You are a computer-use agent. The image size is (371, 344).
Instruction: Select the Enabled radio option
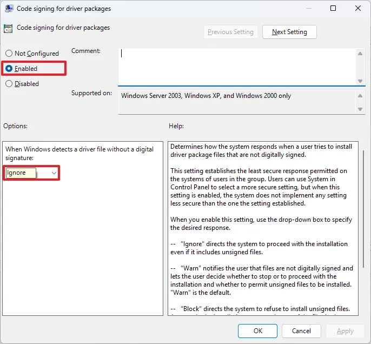[9, 68]
